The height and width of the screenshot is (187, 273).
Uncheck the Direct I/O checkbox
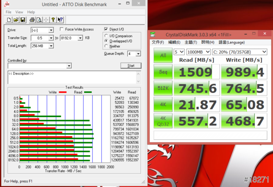click(106, 30)
